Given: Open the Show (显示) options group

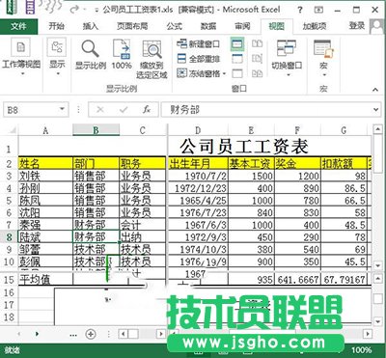Looking at the screenshot, I should point(57,57).
